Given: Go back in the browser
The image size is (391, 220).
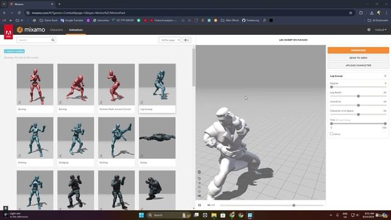Looking at the screenshot, I should click(5, 13).
